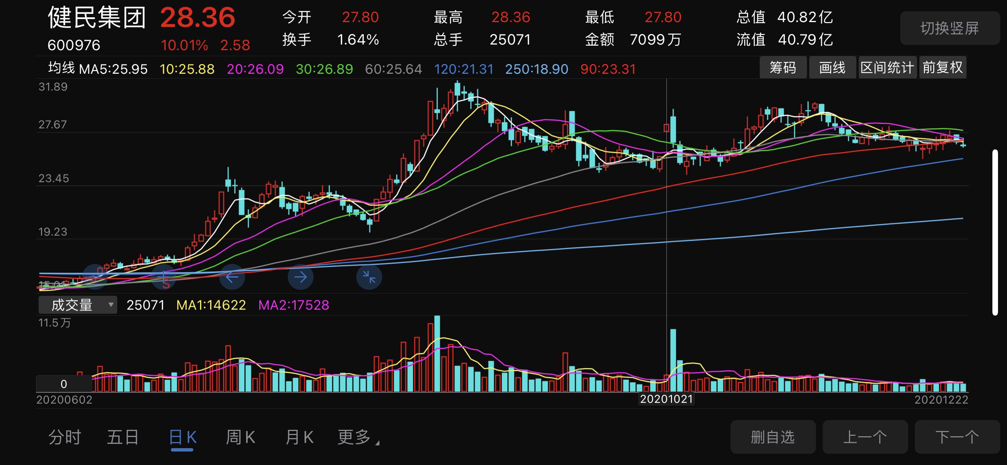This screenshot has height=465, width=1007.
Task: Switch to the 五日 tab
Action: 123,437
